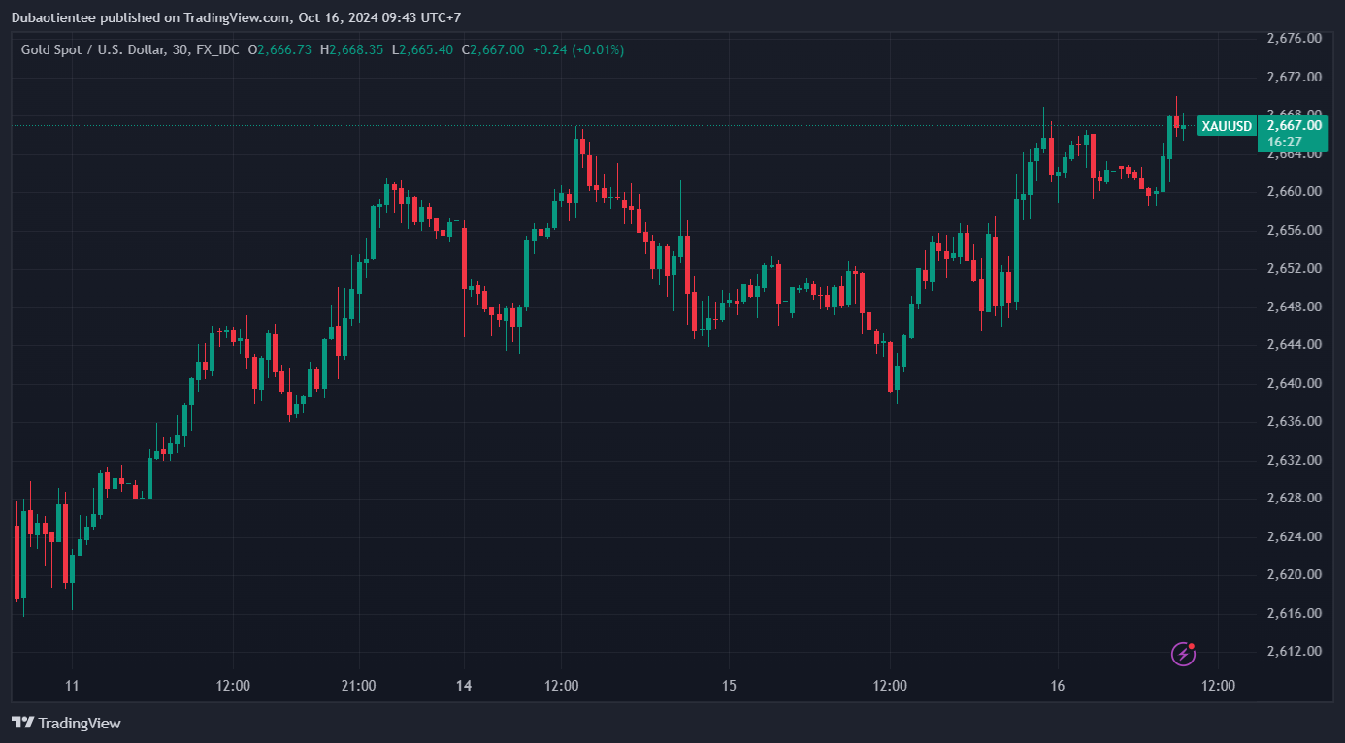Click the date label 11 on time axis

click(72, 686)
